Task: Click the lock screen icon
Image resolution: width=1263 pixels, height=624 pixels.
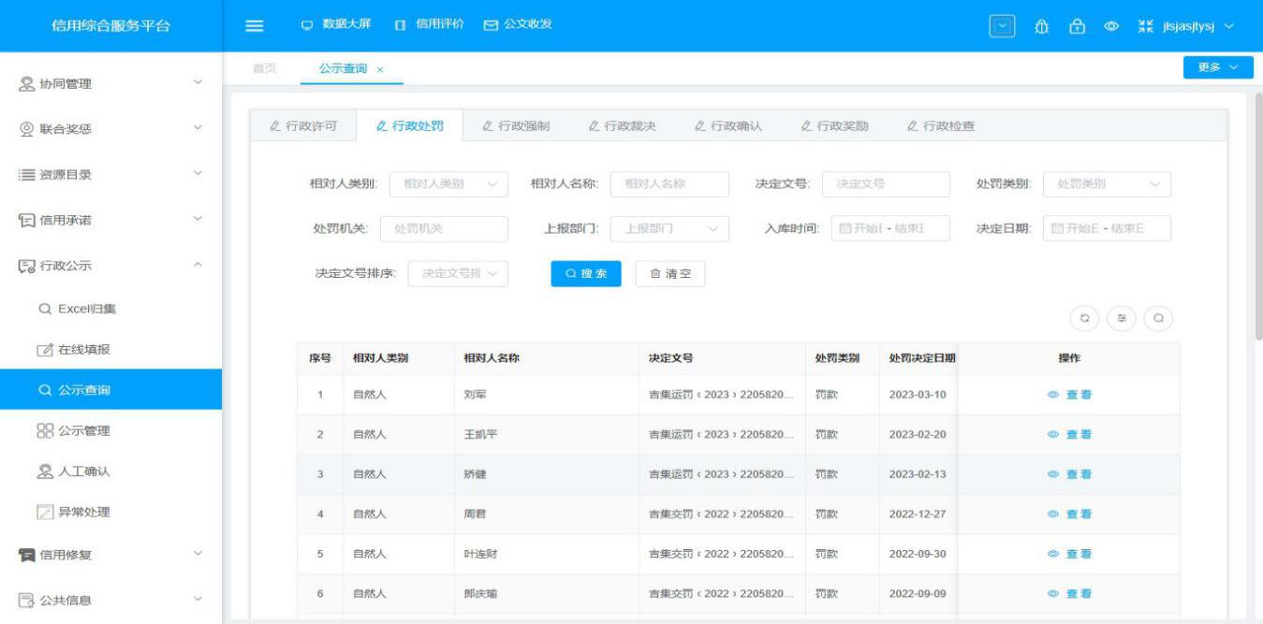Action: (1077, 26)
